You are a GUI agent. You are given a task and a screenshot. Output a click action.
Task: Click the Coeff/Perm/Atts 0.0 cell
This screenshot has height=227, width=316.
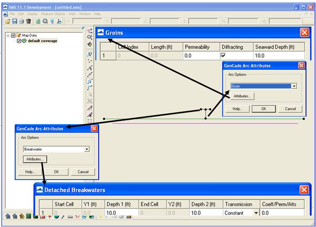tap(282, 212)
